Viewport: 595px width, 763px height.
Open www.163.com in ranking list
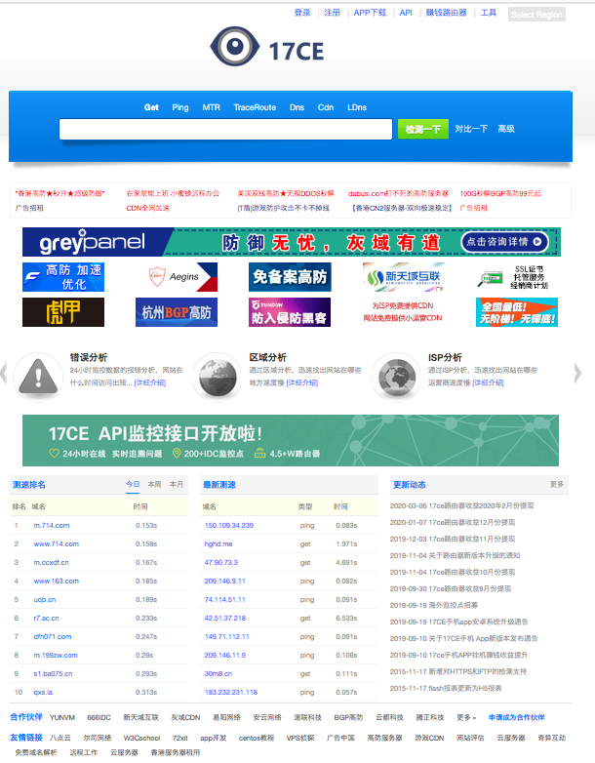click(56, 581)
